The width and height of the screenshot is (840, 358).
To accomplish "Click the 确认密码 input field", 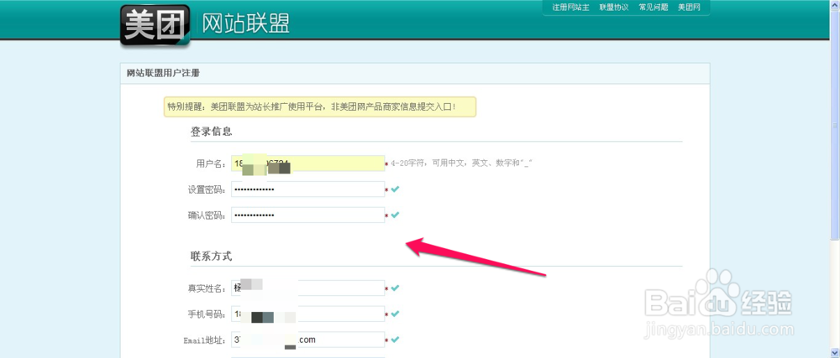I will [x=308, y=215].
